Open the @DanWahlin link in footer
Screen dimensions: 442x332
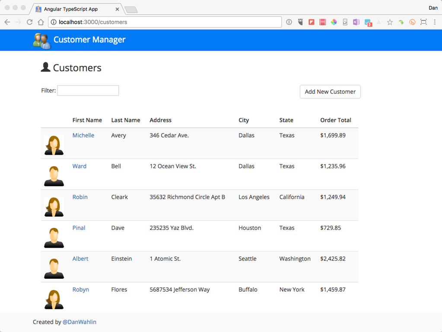click(79, 322)
